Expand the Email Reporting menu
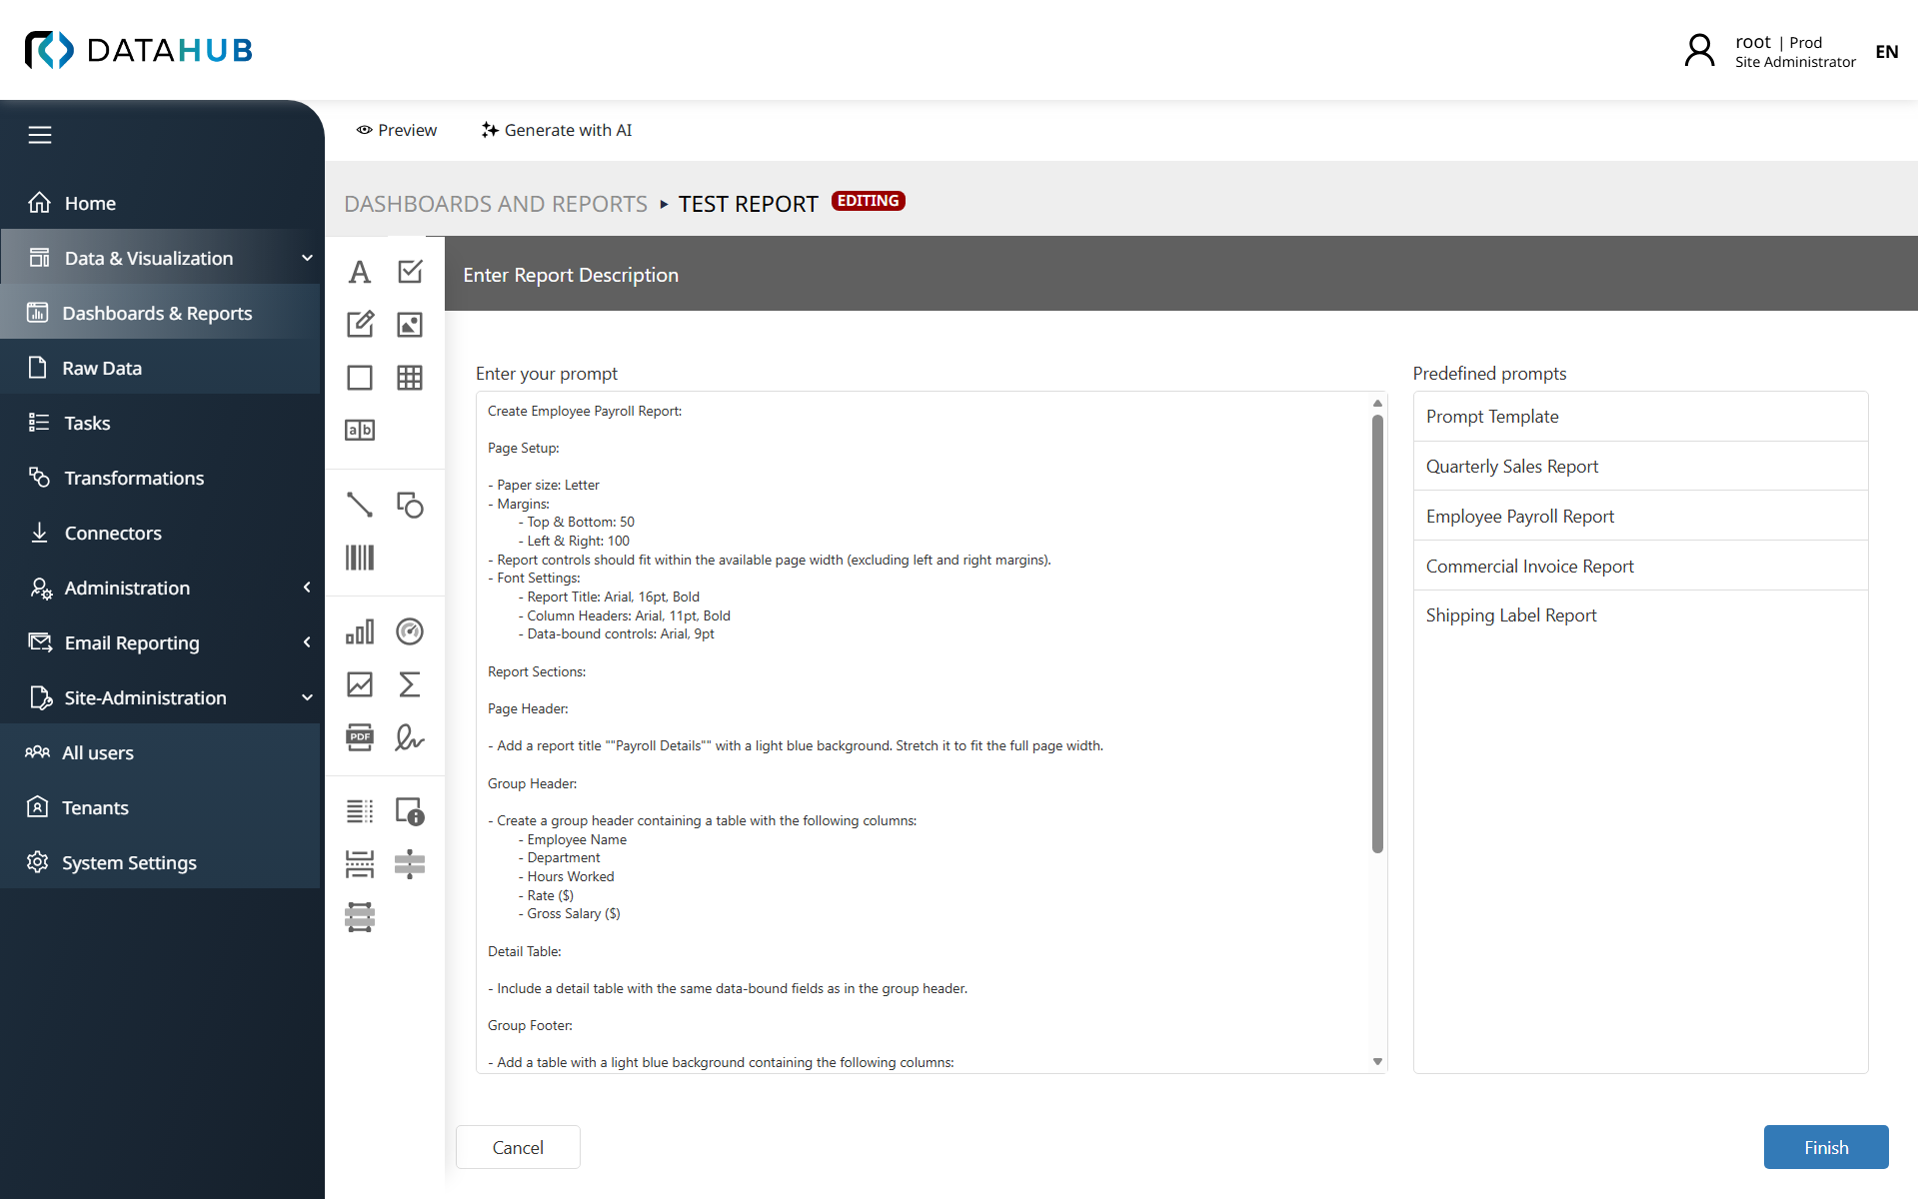 point(307,642)
